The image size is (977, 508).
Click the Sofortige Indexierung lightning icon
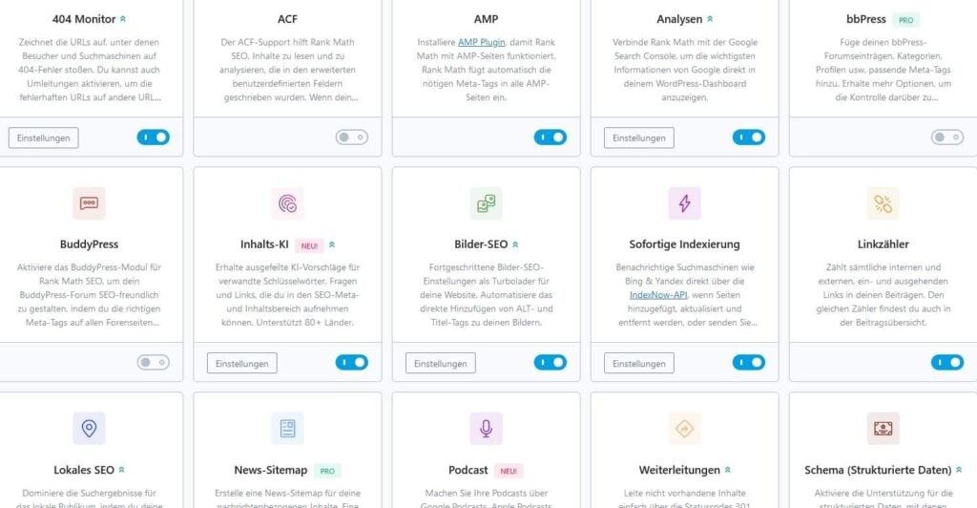coord(684,203)
